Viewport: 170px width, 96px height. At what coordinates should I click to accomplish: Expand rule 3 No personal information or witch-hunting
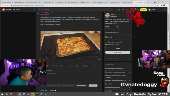pos(118,77)
